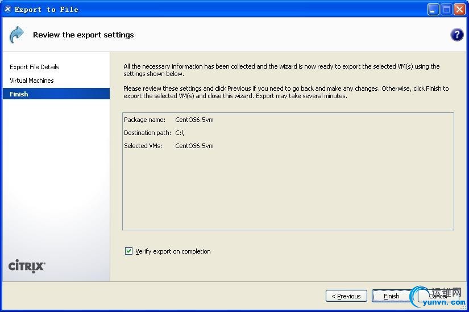Uncheck Verify export on completion
Viewport: 469px width, 312px height.
click(x=128, y=251)
